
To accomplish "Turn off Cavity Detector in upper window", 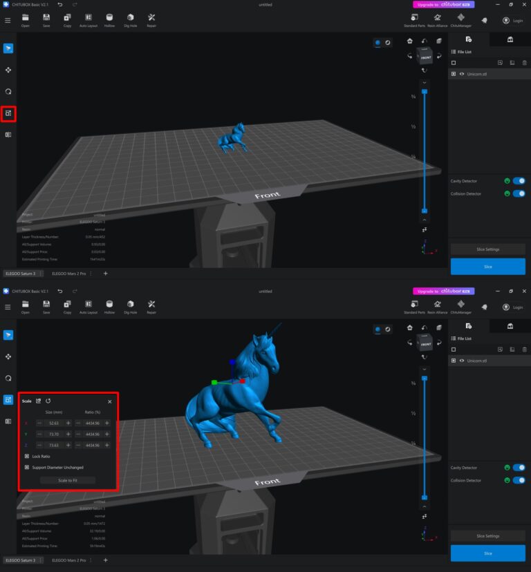I will point(518,181).
